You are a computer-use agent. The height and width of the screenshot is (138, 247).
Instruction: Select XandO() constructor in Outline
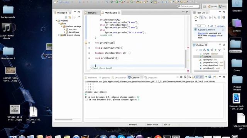point(207,57)
